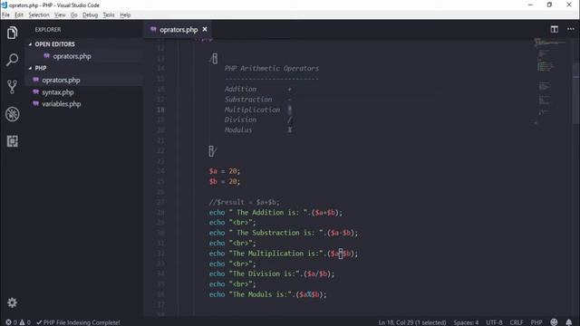This screenshot has width=580, height=326.
Task: Open the Extensions view in activity bar
Action: (x=12, y=141)
